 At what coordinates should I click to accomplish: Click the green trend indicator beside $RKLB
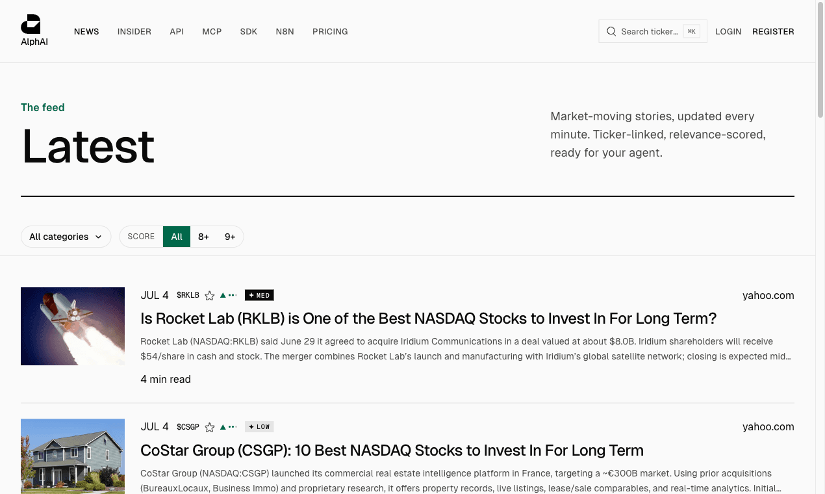coord(228,295)
